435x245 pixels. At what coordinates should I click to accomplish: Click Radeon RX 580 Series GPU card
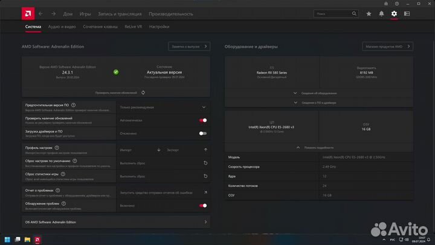pyautogui.click(x=272, y=73)
